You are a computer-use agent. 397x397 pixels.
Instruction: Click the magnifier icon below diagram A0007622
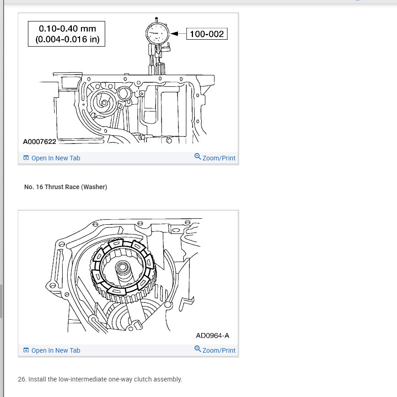[x=198, y=157]
